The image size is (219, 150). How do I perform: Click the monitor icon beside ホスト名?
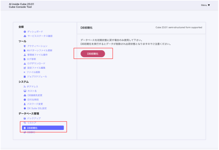coord(25,91)
